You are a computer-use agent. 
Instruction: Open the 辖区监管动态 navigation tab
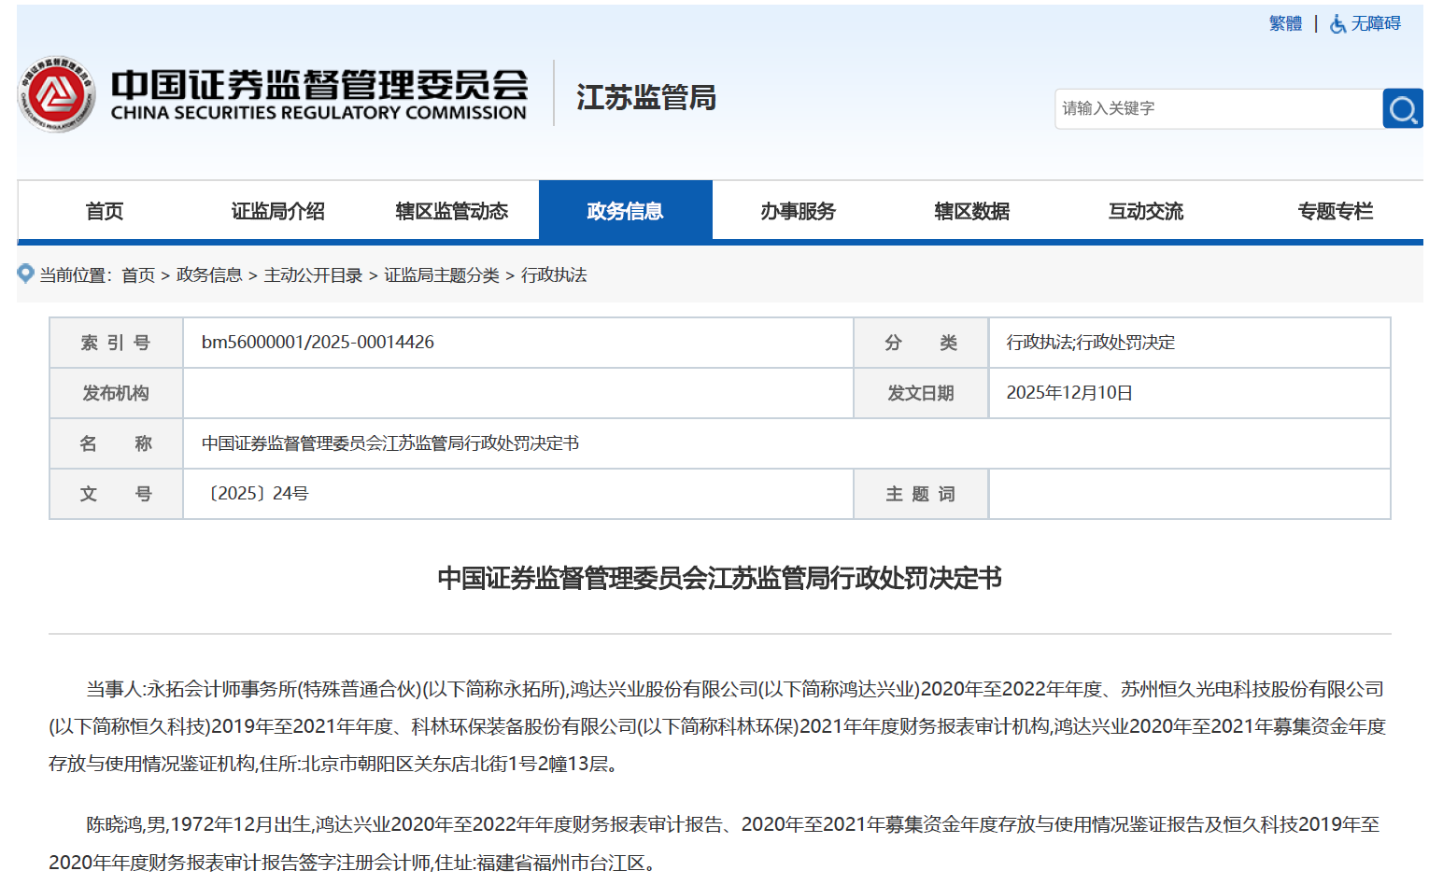(x=452, y=211)
